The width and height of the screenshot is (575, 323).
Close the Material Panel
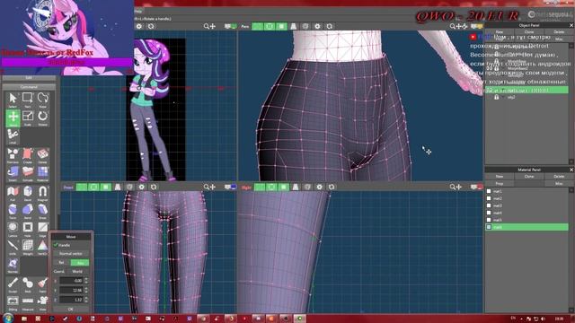(x=571, y=170)
